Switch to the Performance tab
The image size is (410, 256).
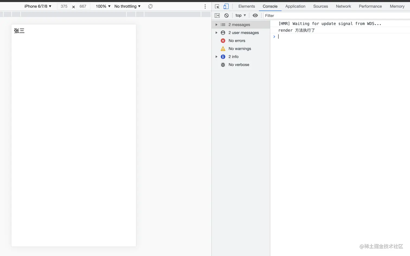(x=370, y=6)
